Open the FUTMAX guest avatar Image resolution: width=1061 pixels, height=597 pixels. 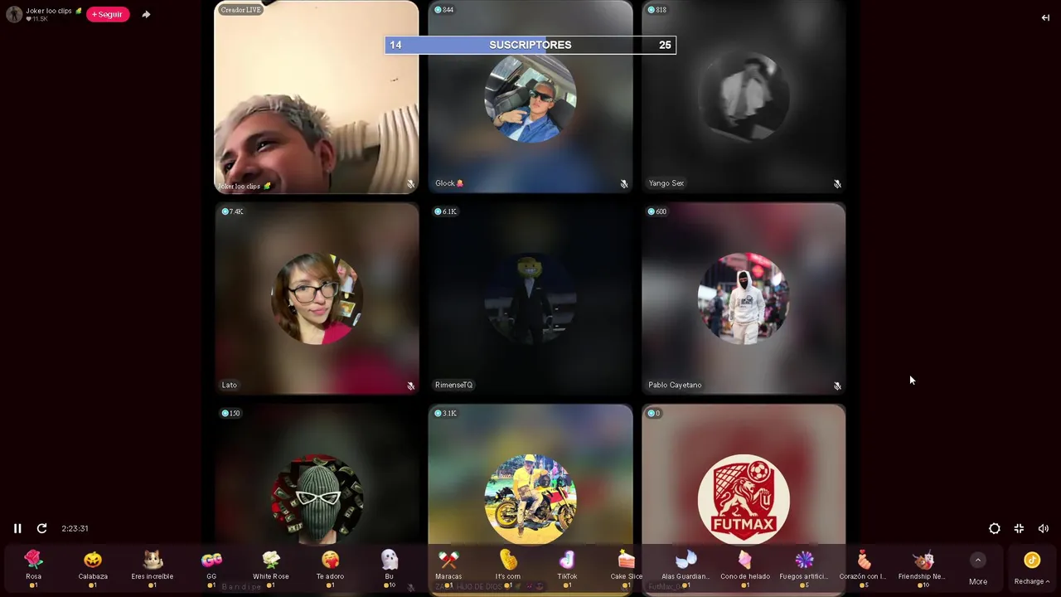(x=744, y=500)
